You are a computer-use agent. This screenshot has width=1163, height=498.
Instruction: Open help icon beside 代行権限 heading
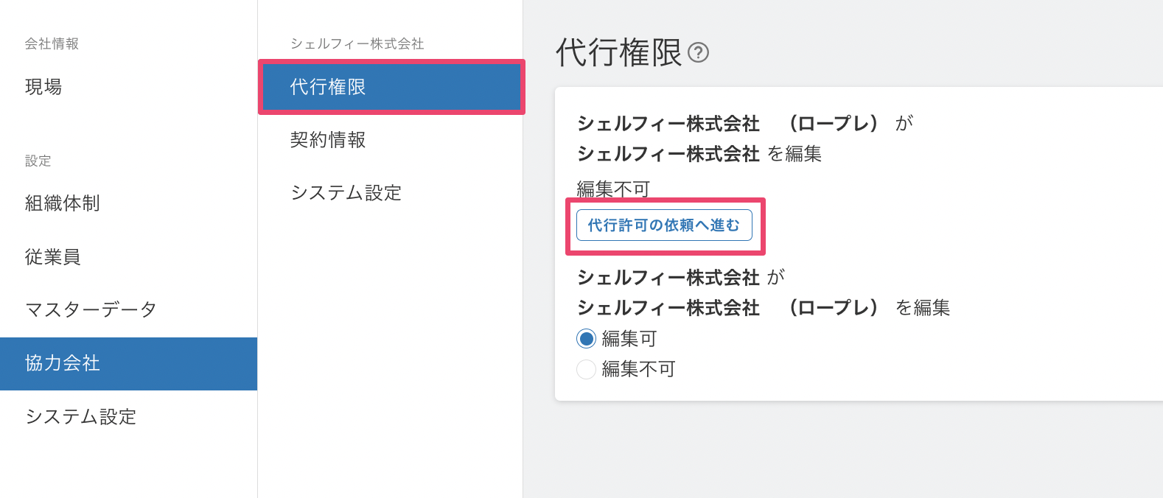[x=698, y=52]
